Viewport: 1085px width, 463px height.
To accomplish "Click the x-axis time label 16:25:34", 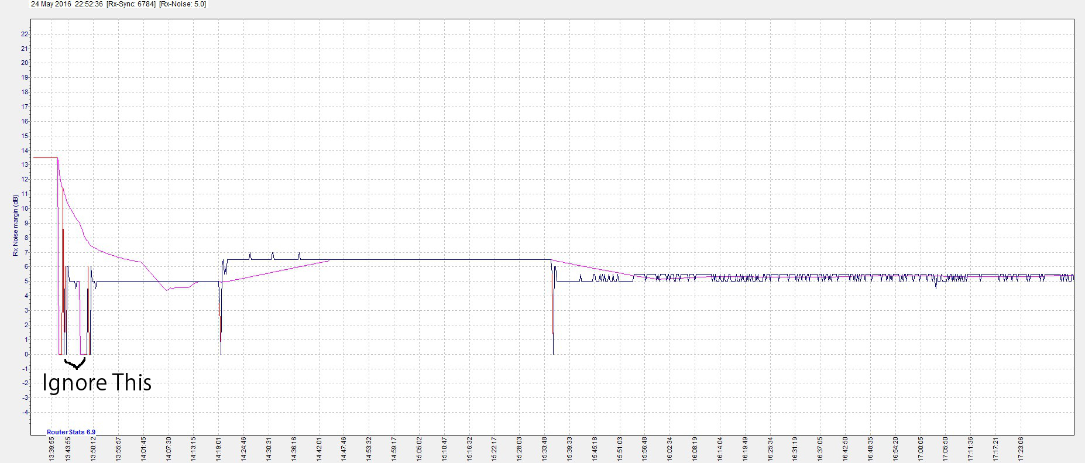I will coord(771,450).
